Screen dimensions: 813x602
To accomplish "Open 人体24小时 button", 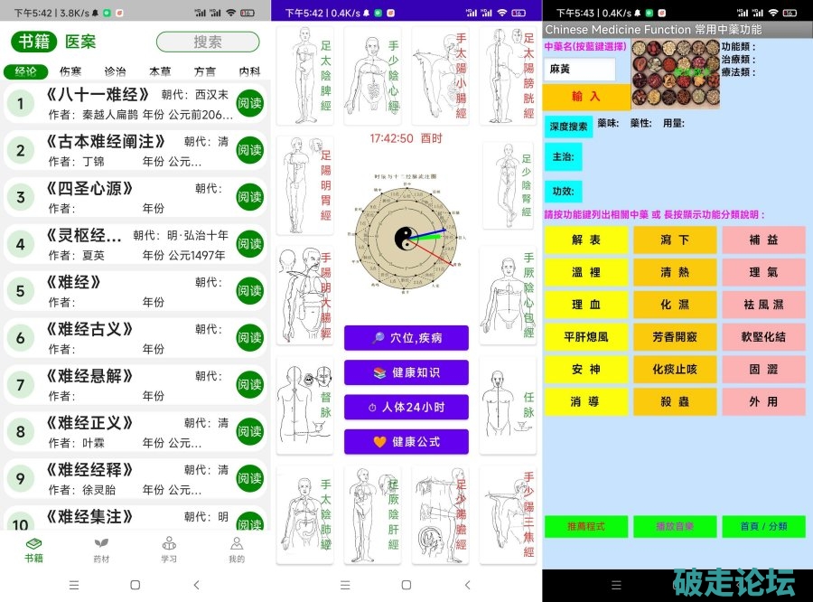I will 406,408.
